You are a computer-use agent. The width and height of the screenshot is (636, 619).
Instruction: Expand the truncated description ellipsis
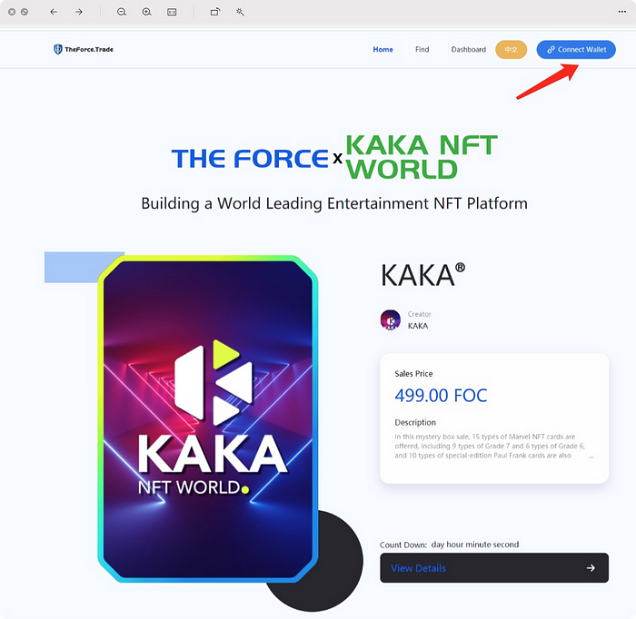pyautogui.click(x=591, y=457)
